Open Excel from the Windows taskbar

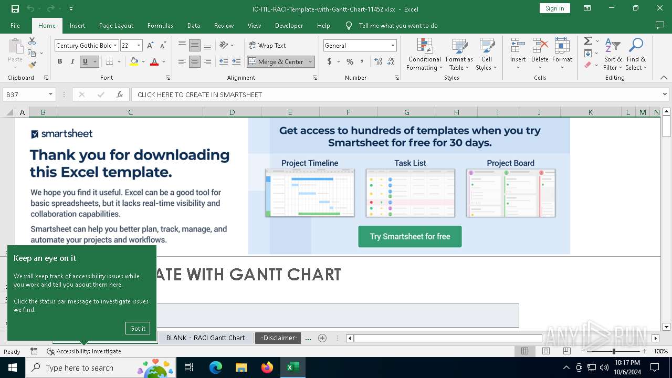293,367
